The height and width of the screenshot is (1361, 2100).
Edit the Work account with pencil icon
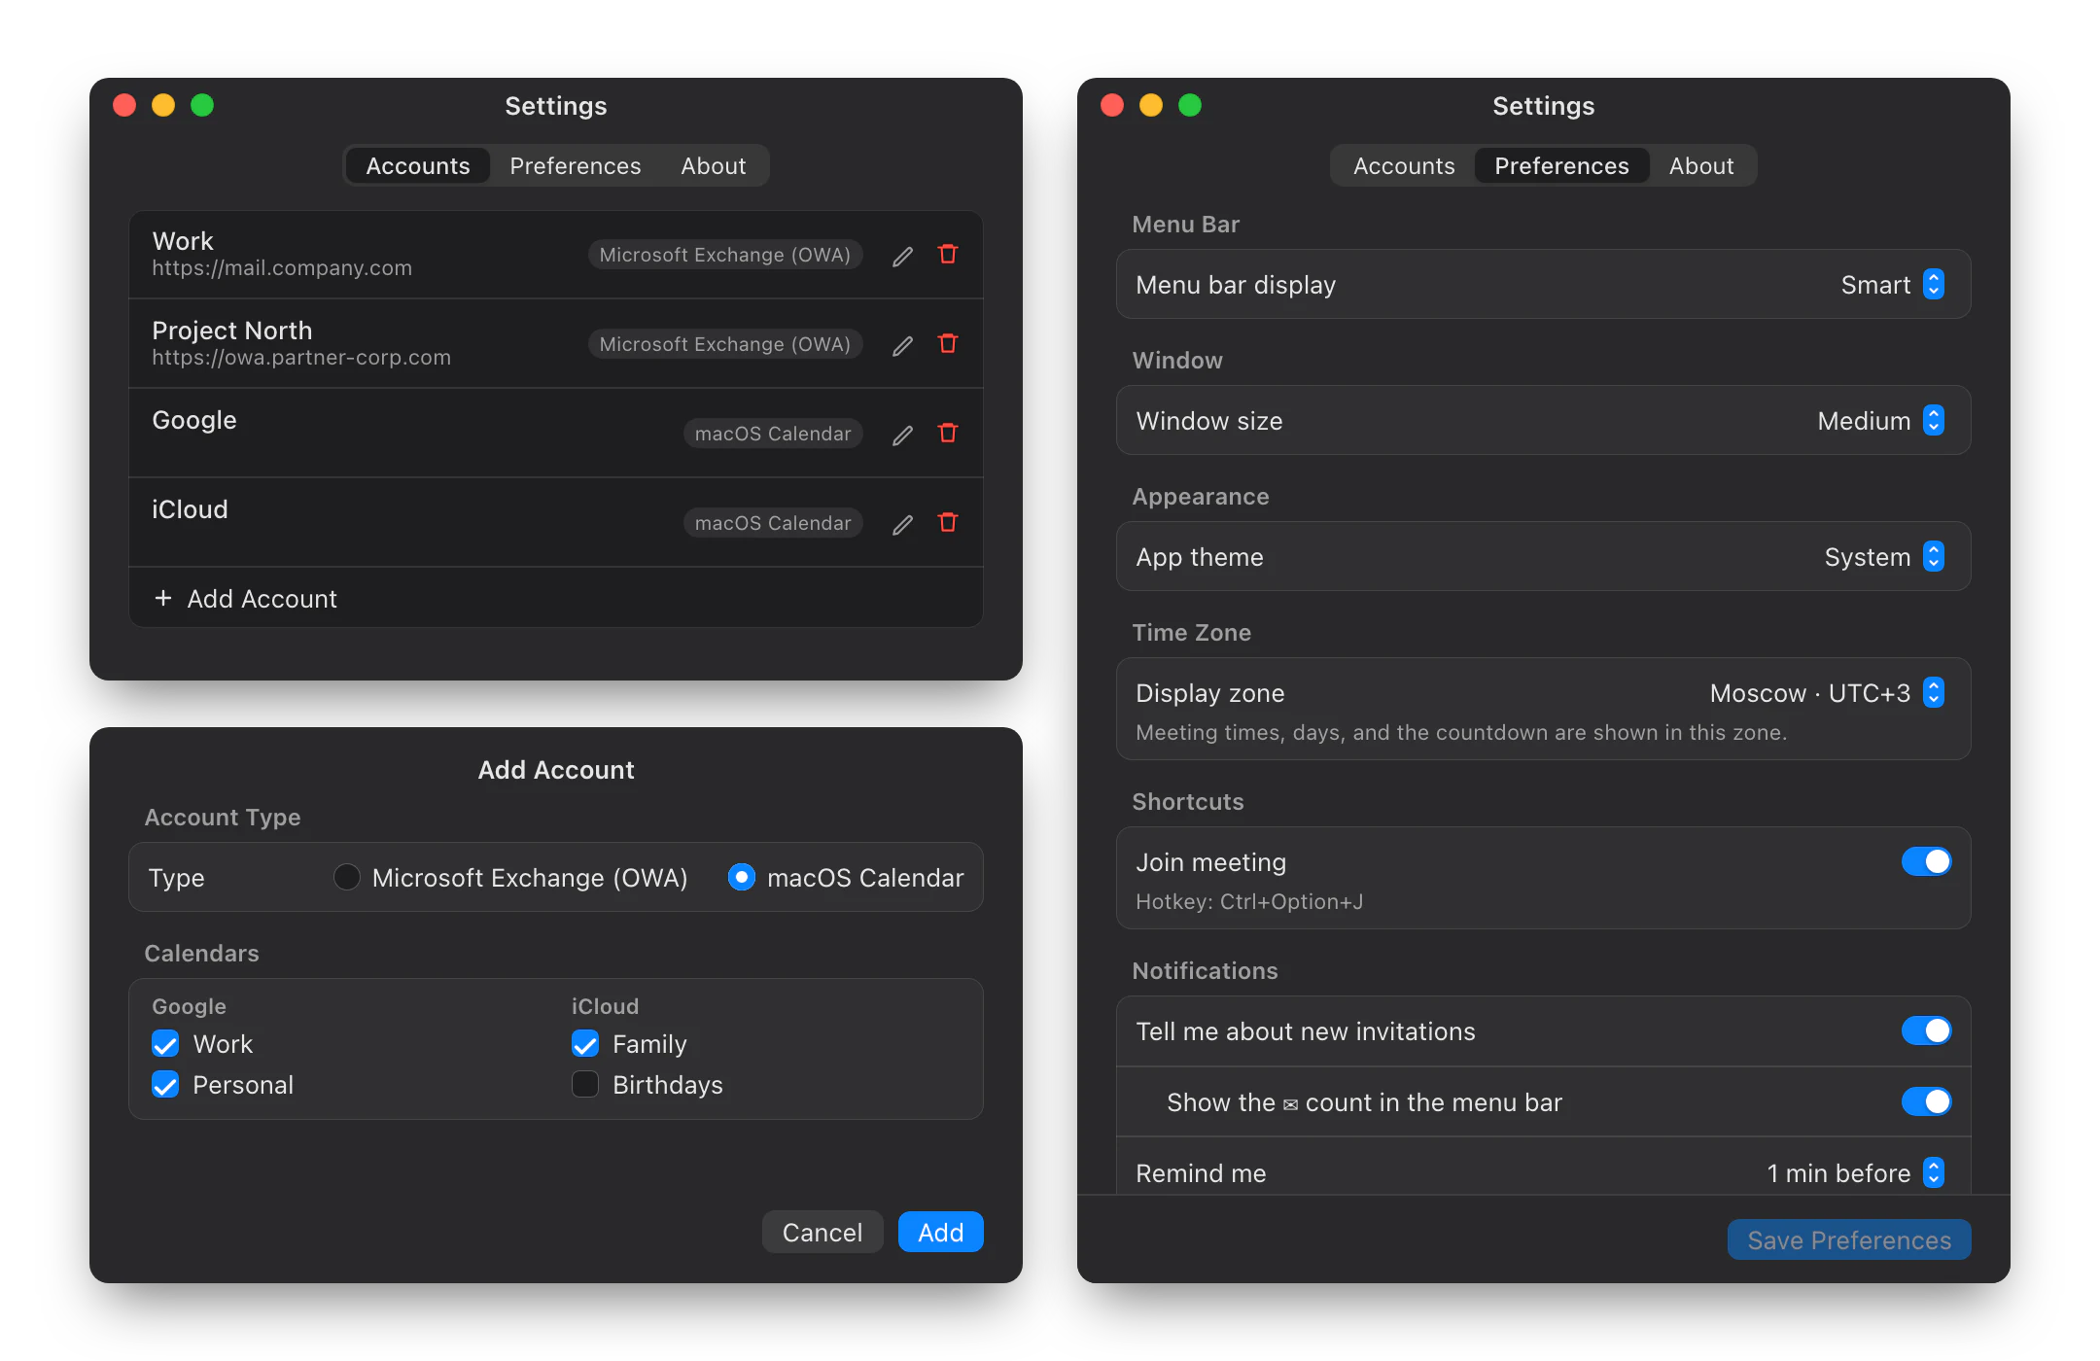pos(902,256)
